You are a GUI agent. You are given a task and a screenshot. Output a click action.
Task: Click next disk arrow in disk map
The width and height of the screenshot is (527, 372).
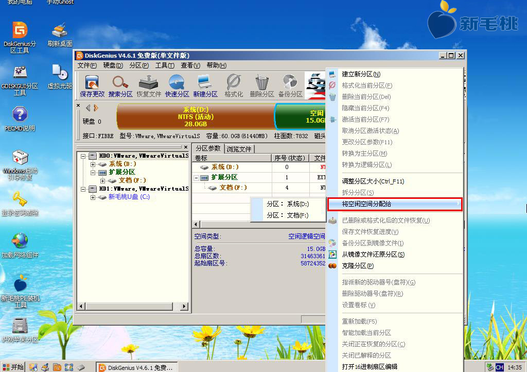tap(96, 108)
